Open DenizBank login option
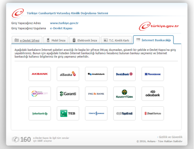The image size is (194, 149). click(x=124, y=74)
